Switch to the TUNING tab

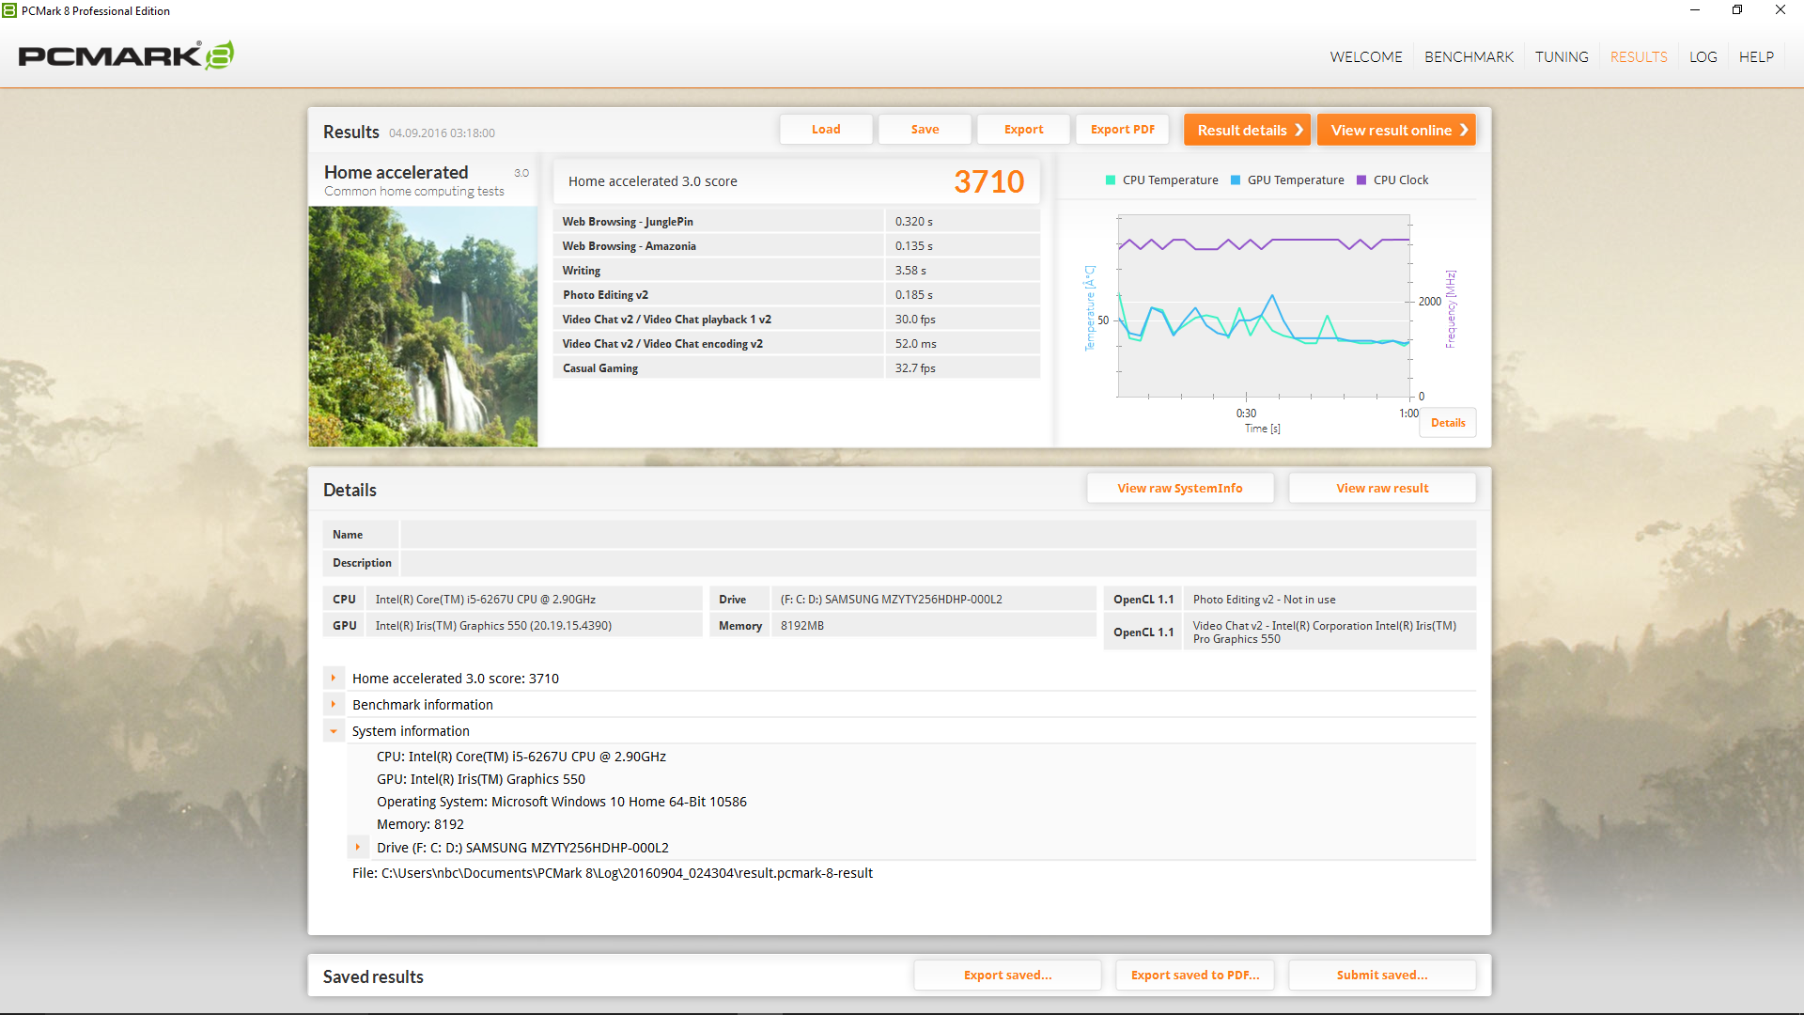[x=1562, y=56]
